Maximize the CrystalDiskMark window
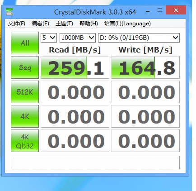Screen dimensions: 196x191 (160, 10)
